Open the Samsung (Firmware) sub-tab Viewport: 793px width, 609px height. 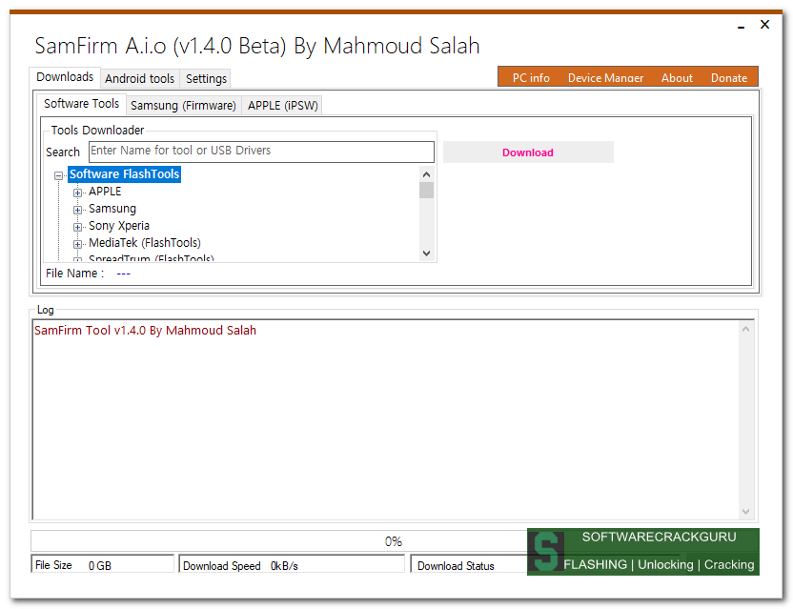click(183, 105)
